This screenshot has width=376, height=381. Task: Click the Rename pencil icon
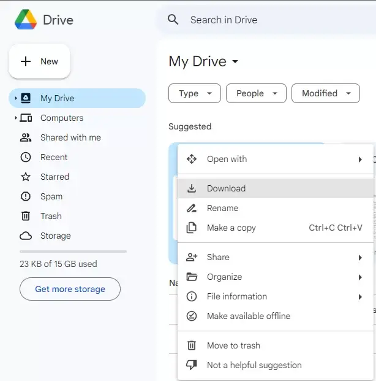pyautogui.click(x=192, y=208)
